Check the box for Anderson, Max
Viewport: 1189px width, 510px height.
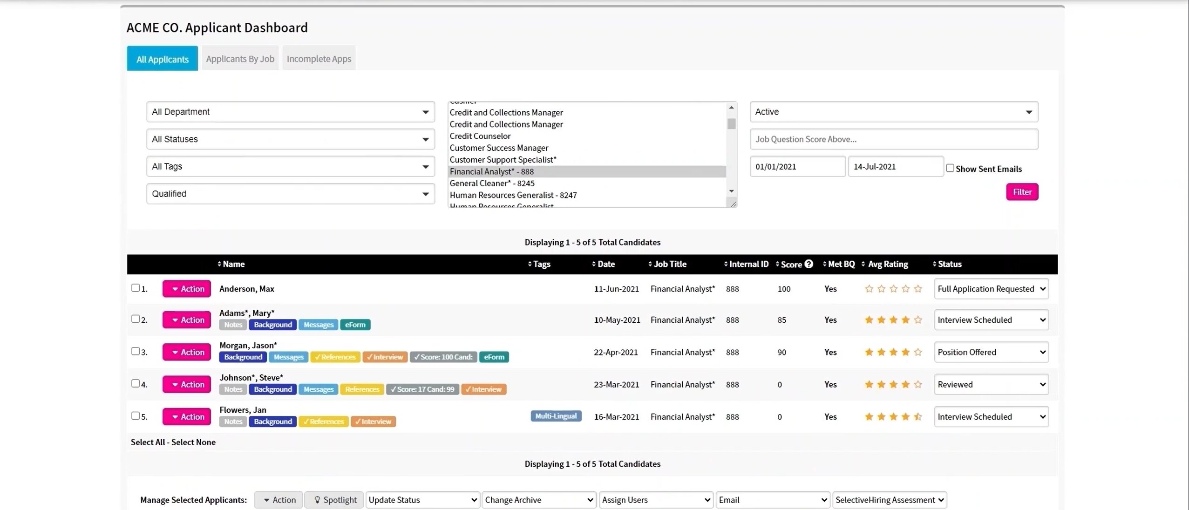[x=136, y=288]
